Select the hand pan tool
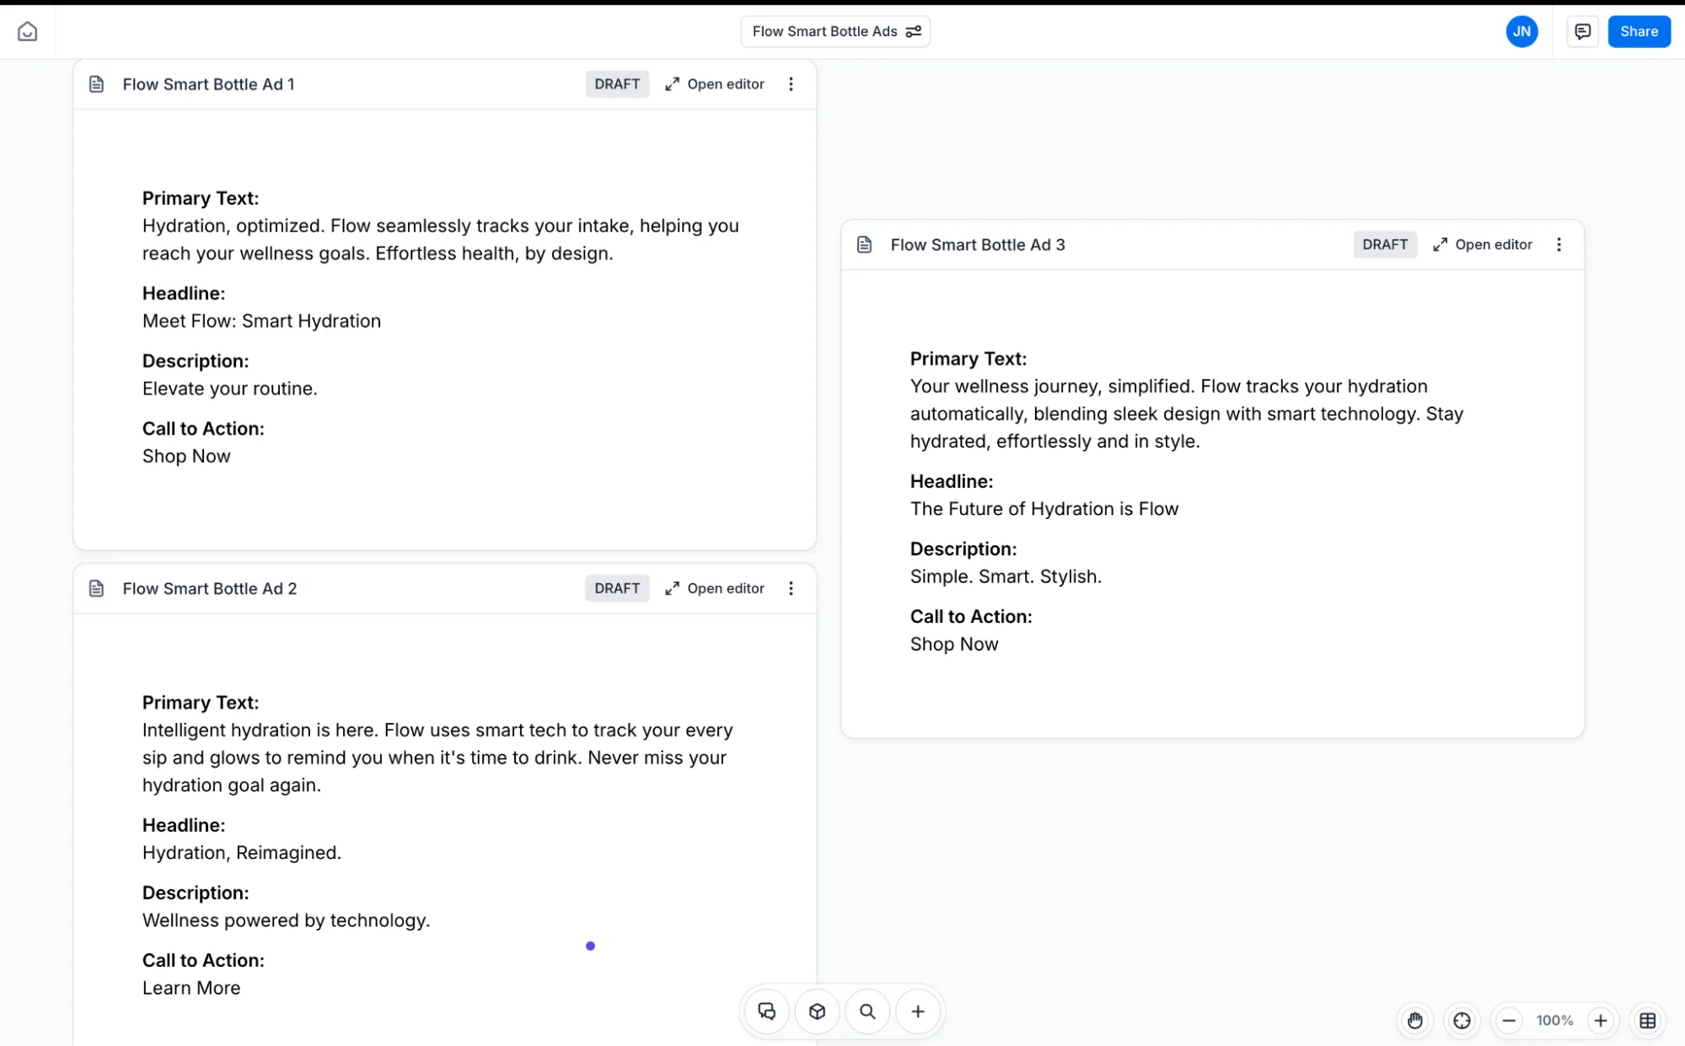This screenshot has width=1685, height=1046. tap(1414, 1020)
